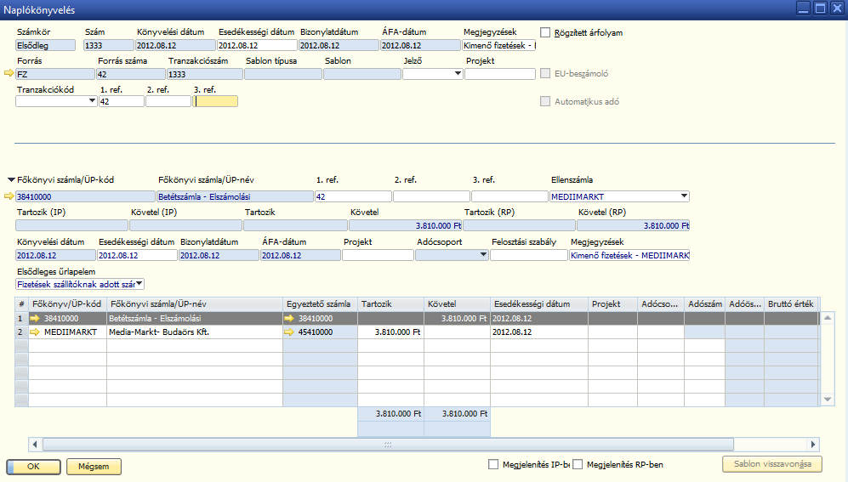The width and height of the screenshot is (848, 482).
Task: Click the Számkör field Elsődleg
Action: tap(45, 45)
